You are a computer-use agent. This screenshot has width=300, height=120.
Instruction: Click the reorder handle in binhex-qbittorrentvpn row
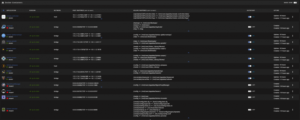tap(292, 36)
